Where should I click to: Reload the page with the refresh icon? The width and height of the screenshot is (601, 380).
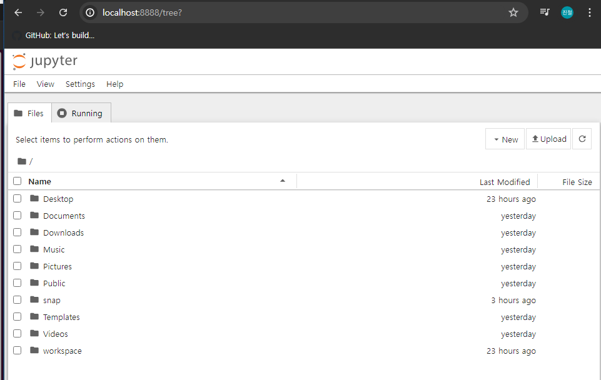63,12
